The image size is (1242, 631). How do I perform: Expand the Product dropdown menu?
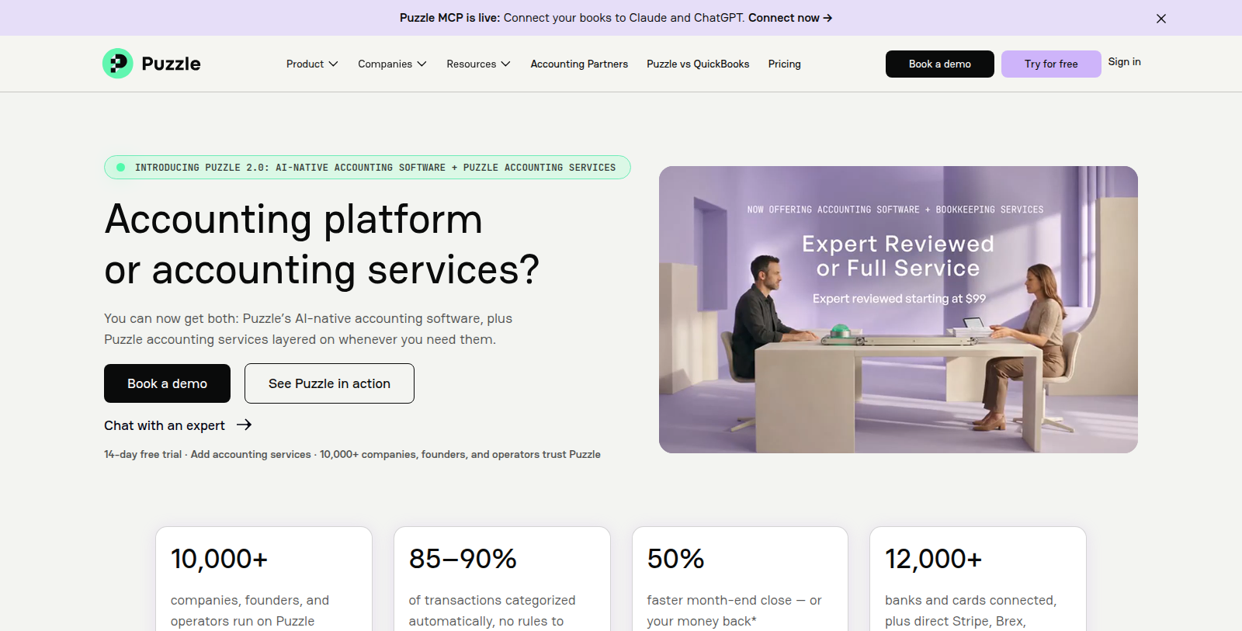point(312,64)
